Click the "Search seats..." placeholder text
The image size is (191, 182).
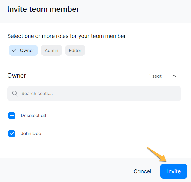tap(37, 94)
